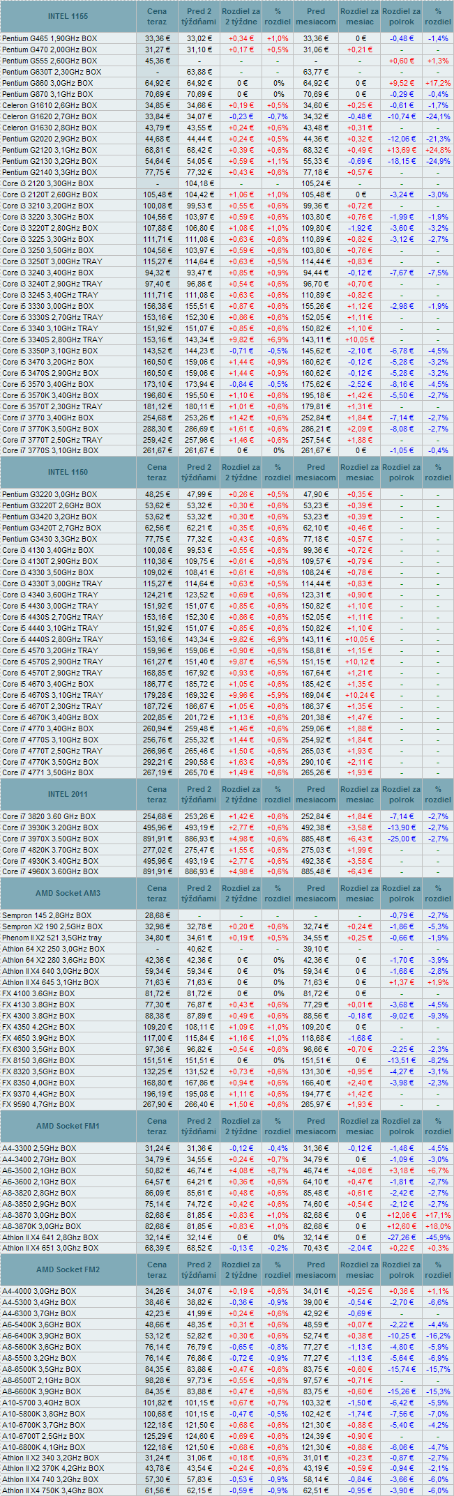Click the Core i7 4770K 3,50GHz BOX name

click(x=50, y=762)
